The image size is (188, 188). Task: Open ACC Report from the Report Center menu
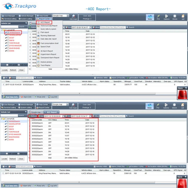pos(45,22)
